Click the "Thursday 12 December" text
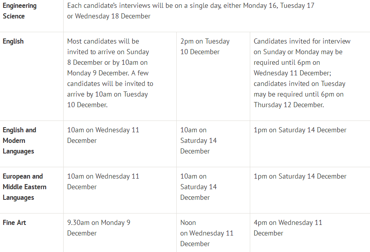Image resolution: width=370 pixels, height=252 pixels. click(x=289, y=105)
